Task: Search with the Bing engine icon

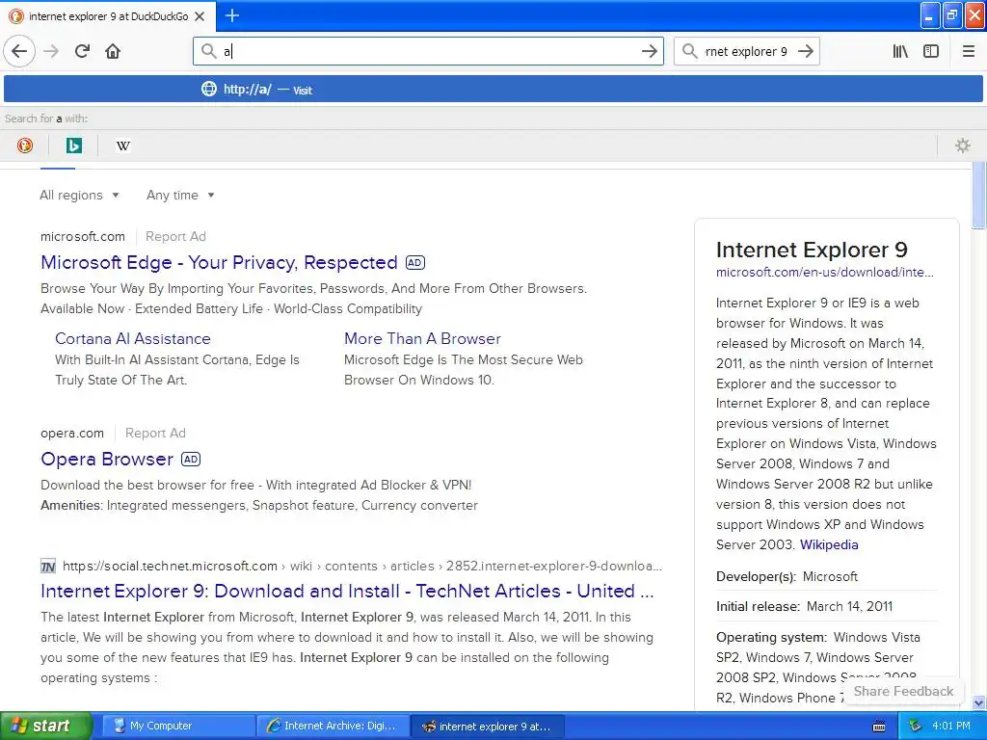Action: (73, 145)
